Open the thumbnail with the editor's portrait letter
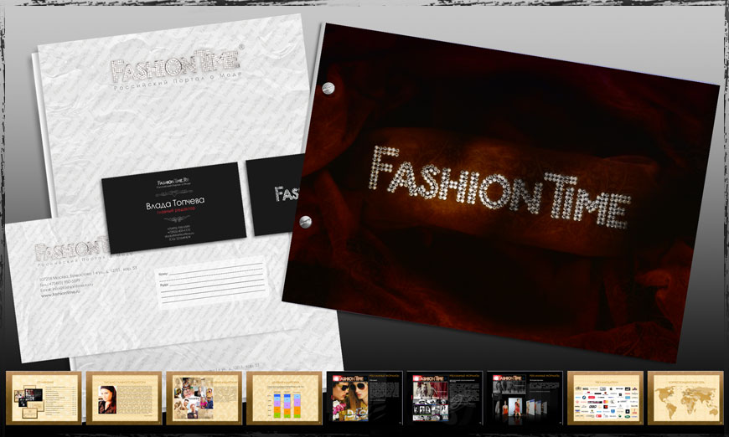 click(124, 398)
